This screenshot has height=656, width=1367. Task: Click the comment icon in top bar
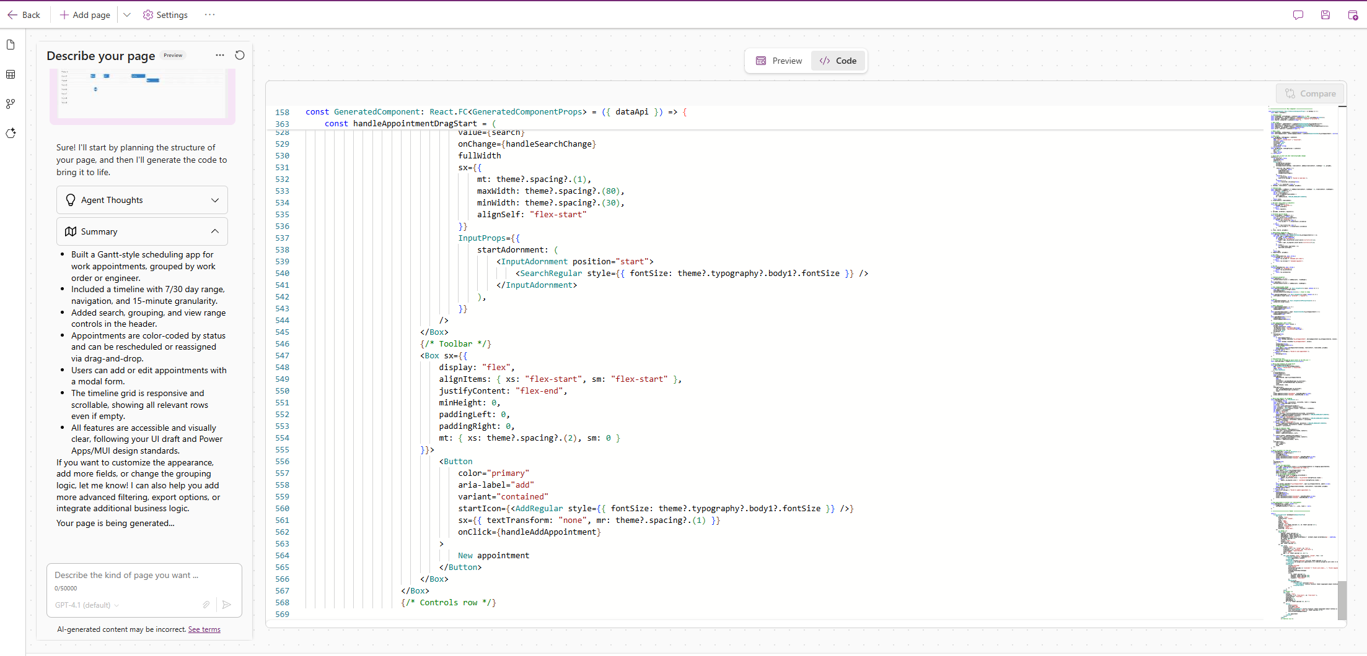pos(1298,15)
